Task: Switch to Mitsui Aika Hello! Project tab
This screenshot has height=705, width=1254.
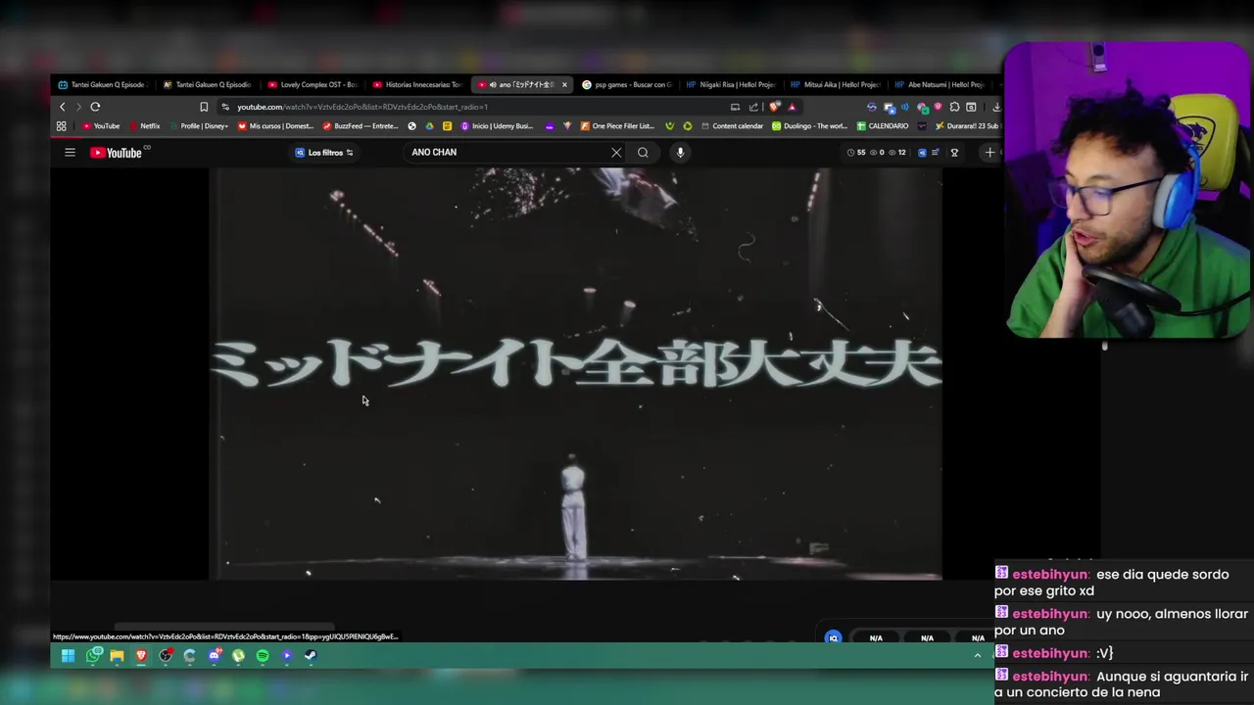Action: pyautogui.click(x=836, y=85)
